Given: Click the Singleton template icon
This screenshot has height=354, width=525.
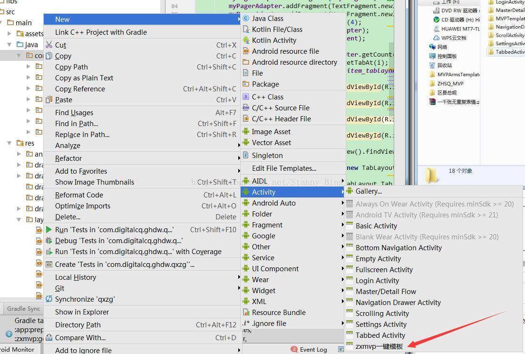Looking at the screenshot, I should (x=246, y=155).
